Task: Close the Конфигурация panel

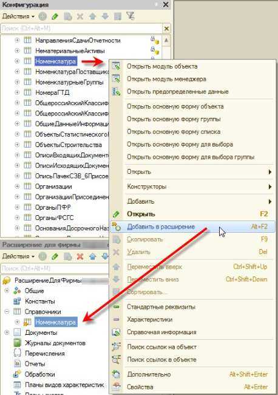Action: click(x=166, y=4)
